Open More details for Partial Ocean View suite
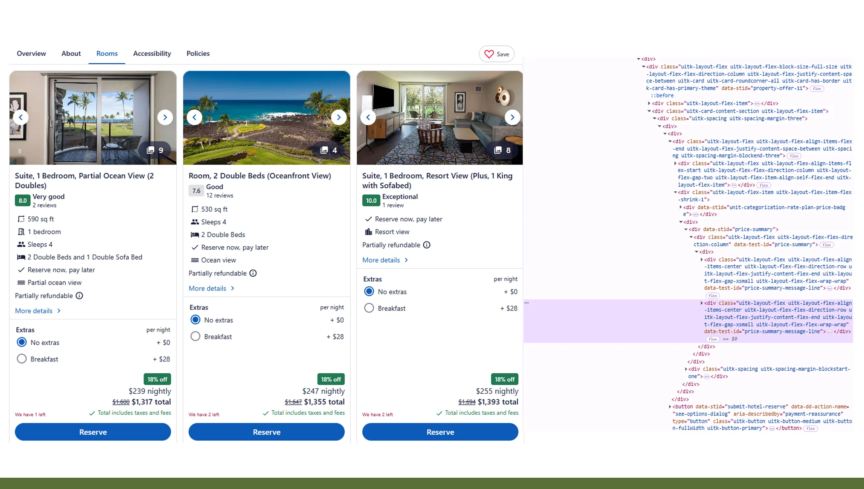The image size is (864, 489). click(34, 310)
